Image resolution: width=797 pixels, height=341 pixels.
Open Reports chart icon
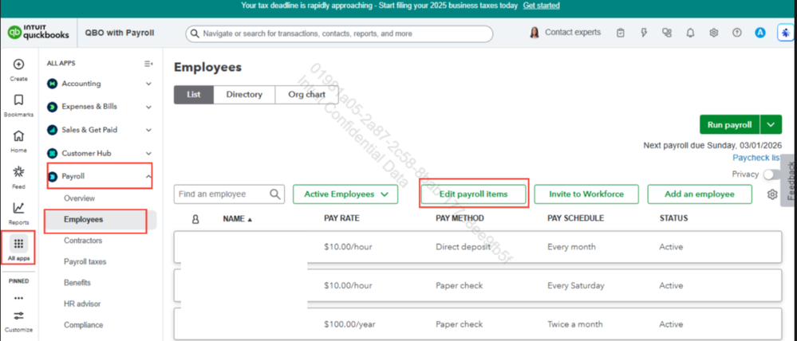point(18,207)
